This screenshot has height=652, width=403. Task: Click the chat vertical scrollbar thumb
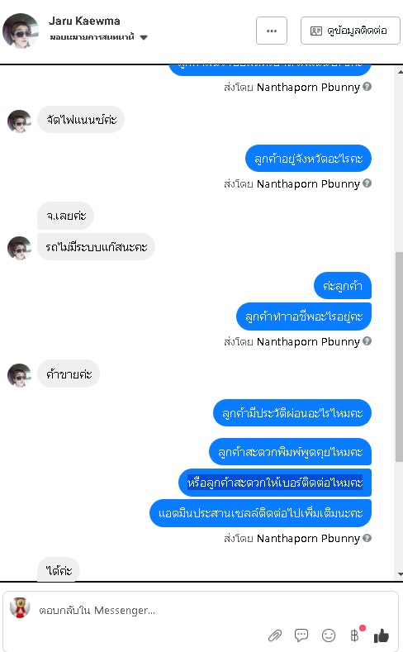pyautogui.click(x=399, y=356)
